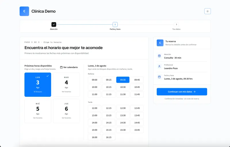Select the 12:00 afternoon time slot
The width and height of the screenshot is (230, 147).
[95, 108]
